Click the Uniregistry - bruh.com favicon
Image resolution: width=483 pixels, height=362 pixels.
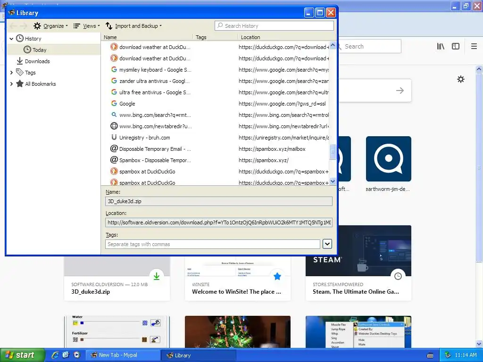pyautogui.click(x=114, y=137)
